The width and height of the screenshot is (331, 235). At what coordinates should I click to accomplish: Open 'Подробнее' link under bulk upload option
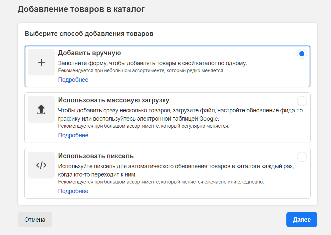pos(73,135)
